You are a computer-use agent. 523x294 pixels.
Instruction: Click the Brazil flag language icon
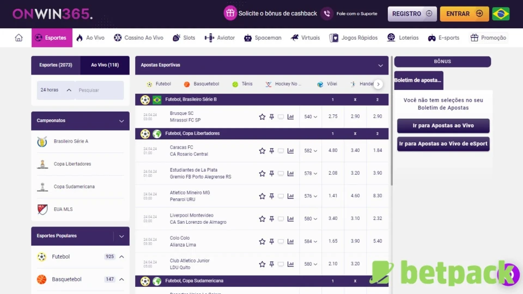501,14
